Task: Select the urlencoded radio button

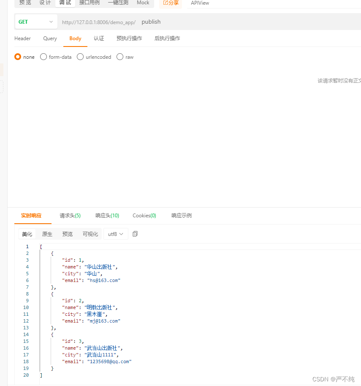Action: click(80, 57)
